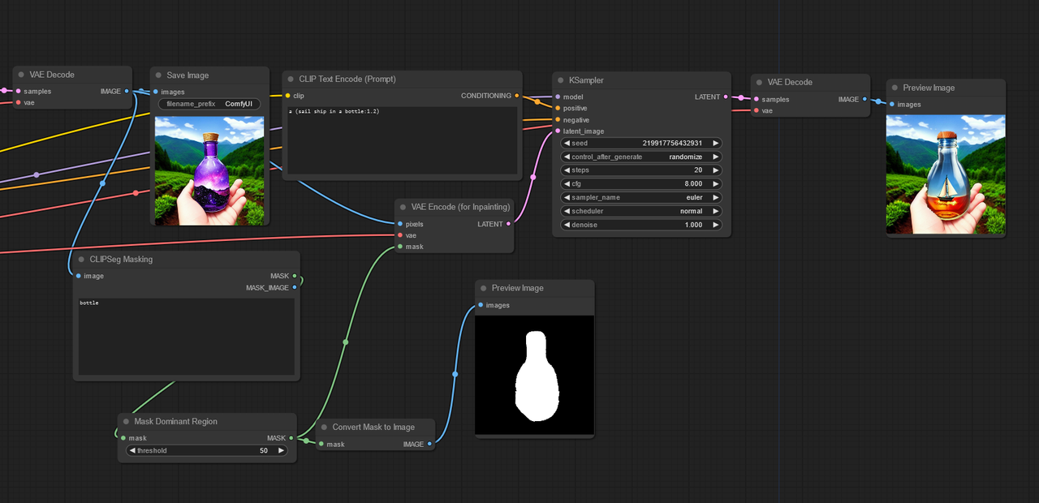Collapse the VAE Encode (for Inpainting) node dot
Image resolution: width=1039 pixels, height=503 pixels.
(x=403, y=208)
